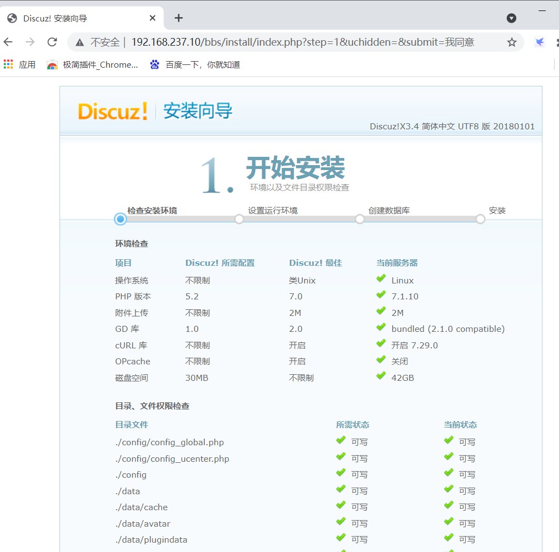Click the green check next to 关闭
This screenshot has height=552, width=559.
point(381,359)
